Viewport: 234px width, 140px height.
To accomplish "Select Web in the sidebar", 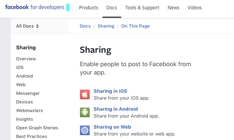I will coord(21,84).
